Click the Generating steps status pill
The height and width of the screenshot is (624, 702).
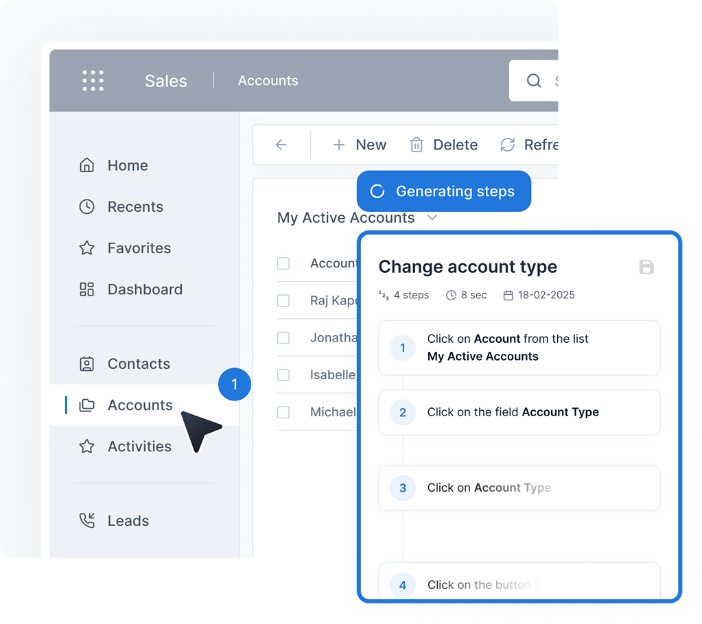pyautogui.click(x=443, y=191)
